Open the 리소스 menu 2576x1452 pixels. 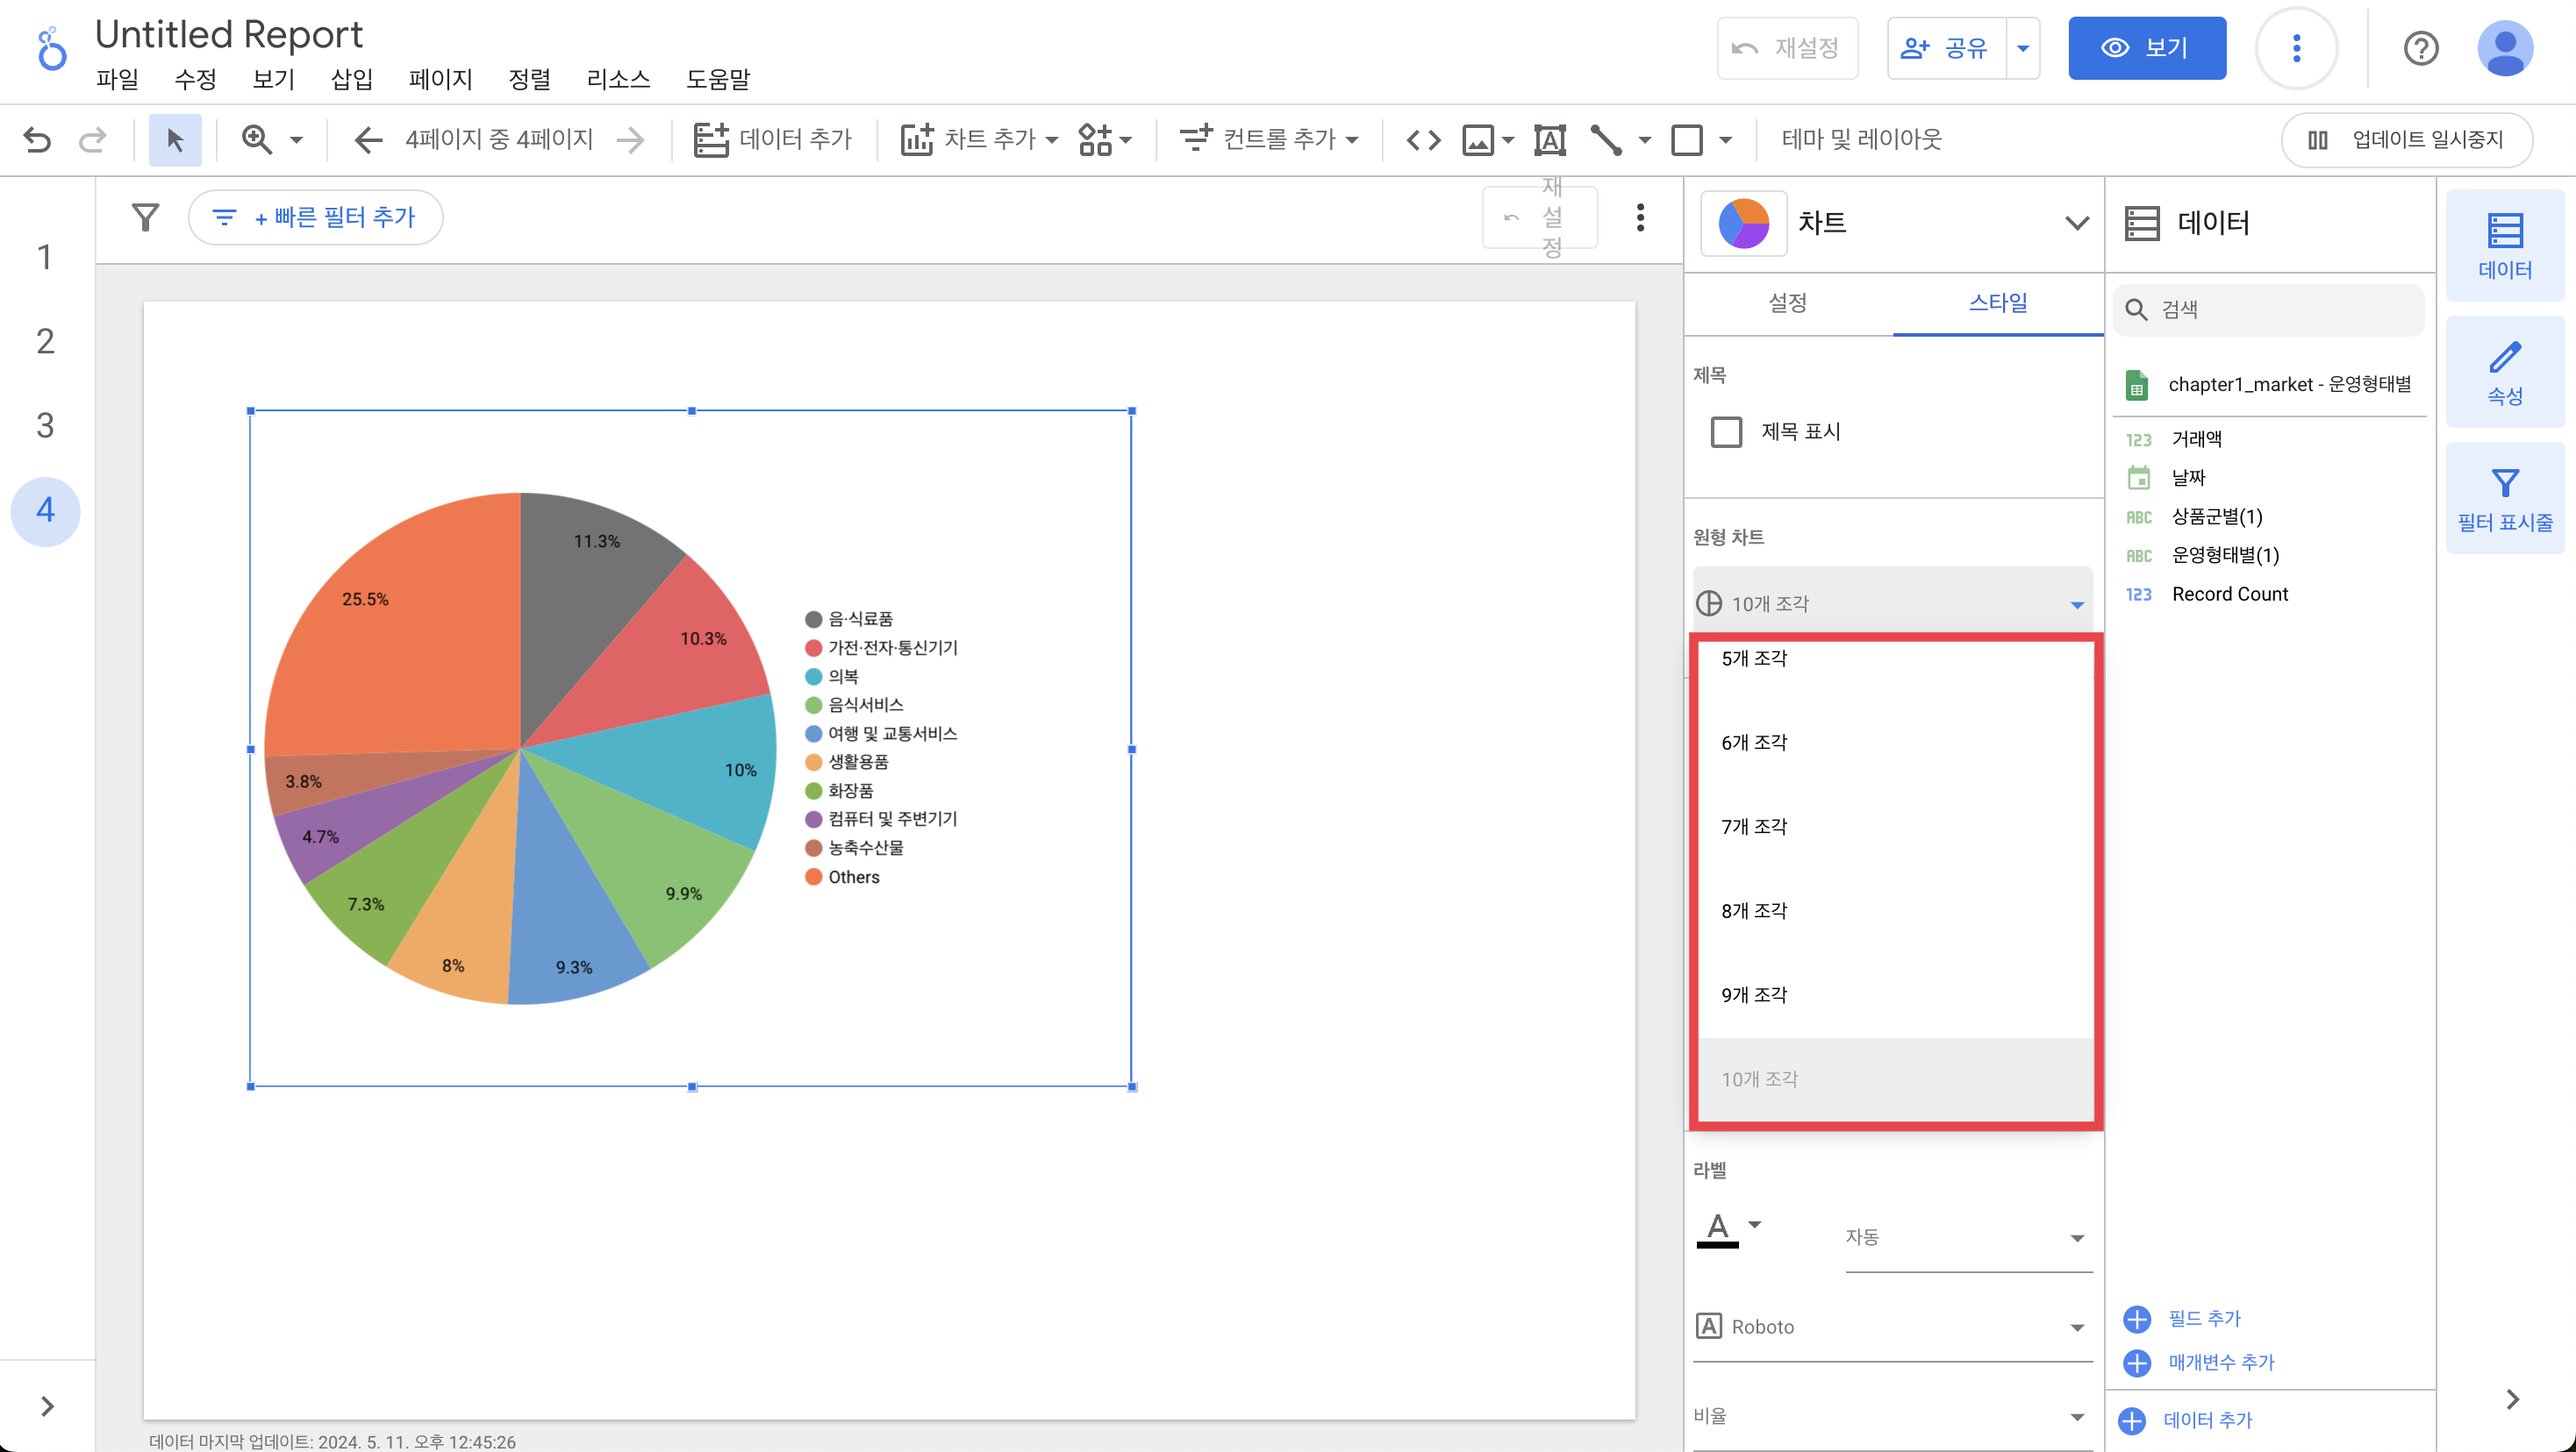pyautogui.click(x=618, y=79)
